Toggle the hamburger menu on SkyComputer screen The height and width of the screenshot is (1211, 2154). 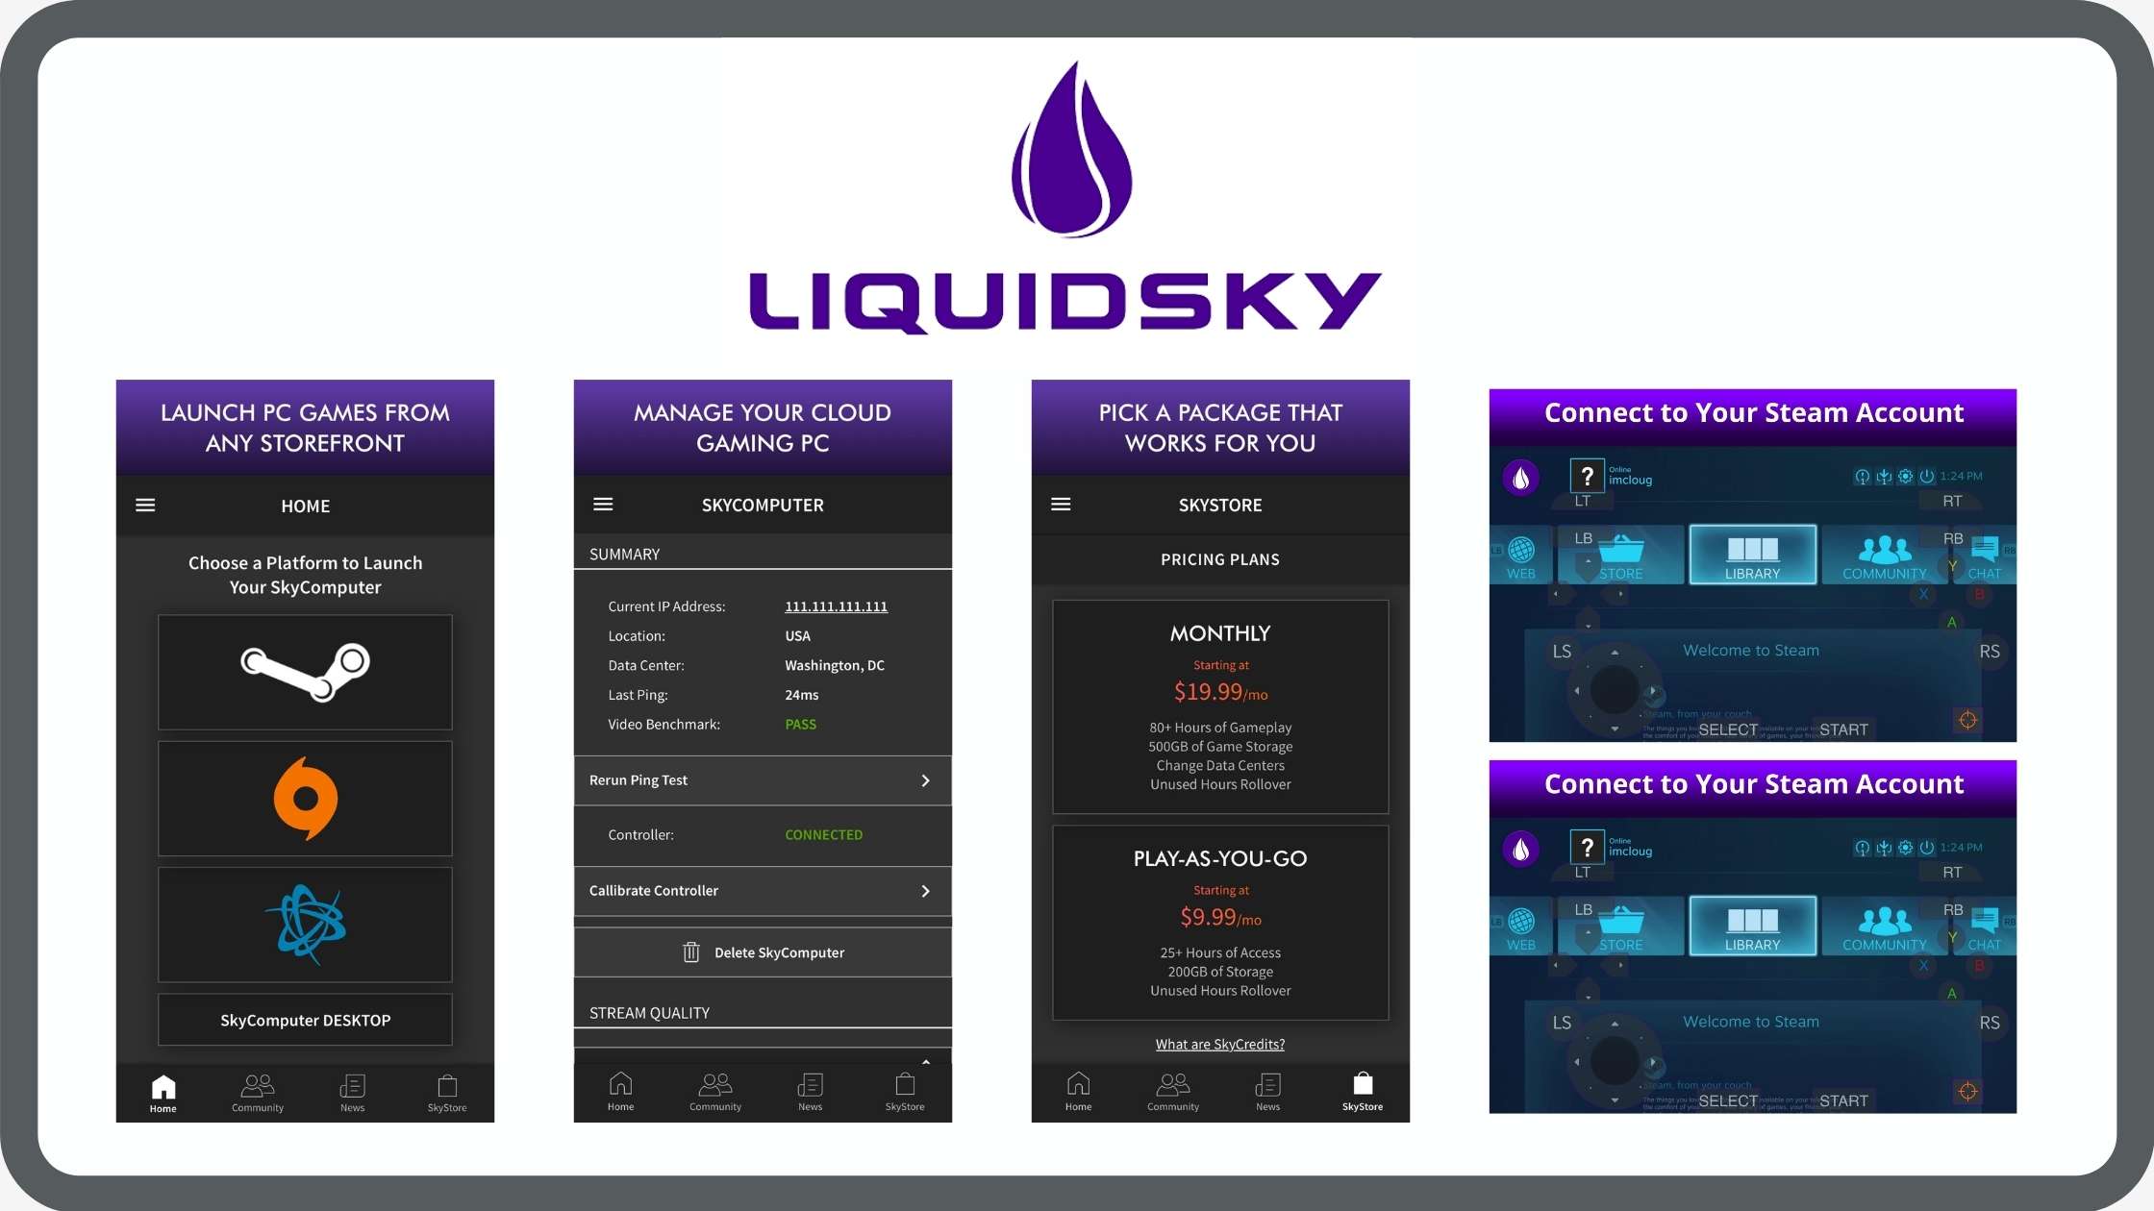[x=602, y=505]
